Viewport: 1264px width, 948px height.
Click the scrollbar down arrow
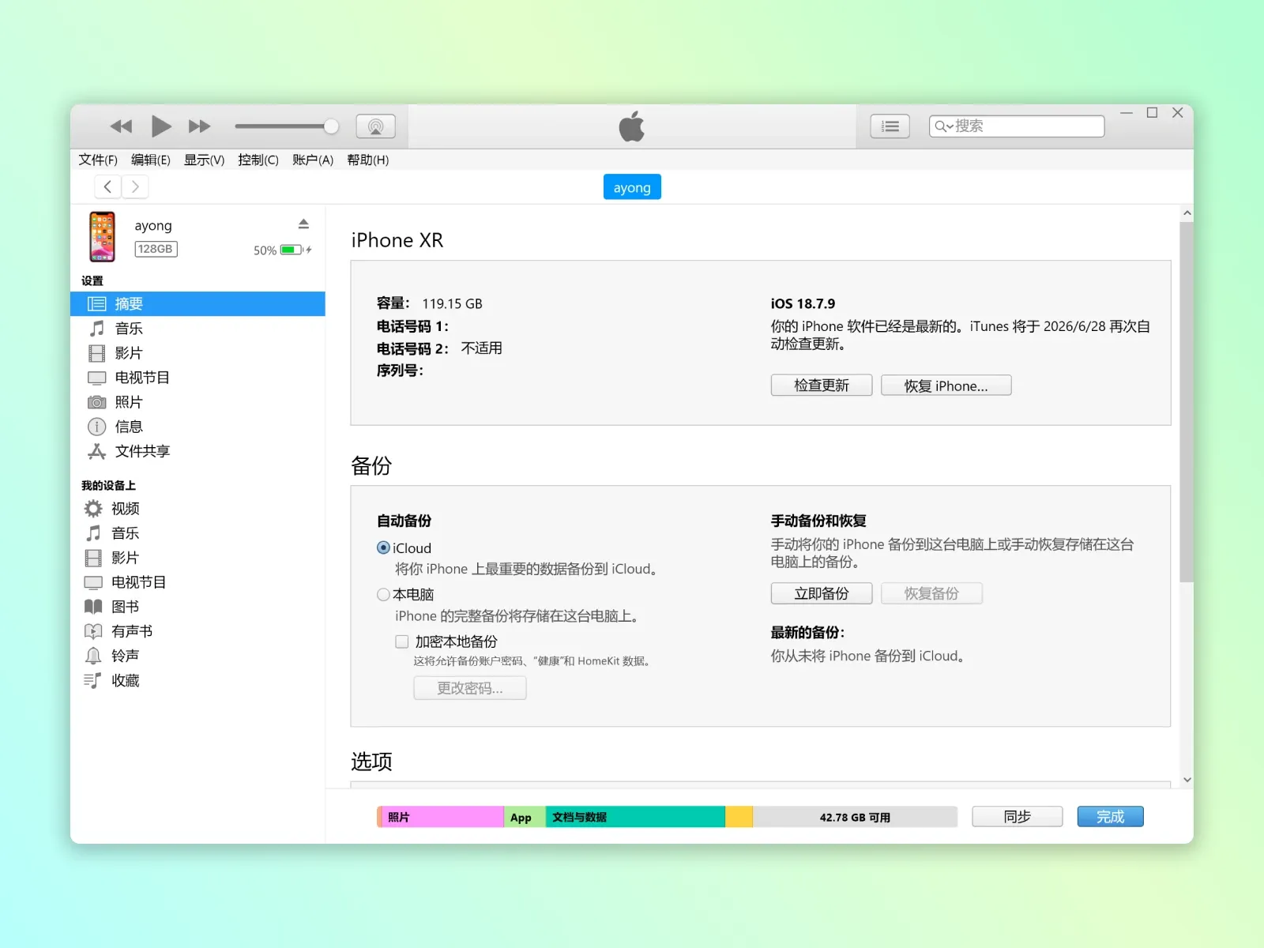(1187, 780)
